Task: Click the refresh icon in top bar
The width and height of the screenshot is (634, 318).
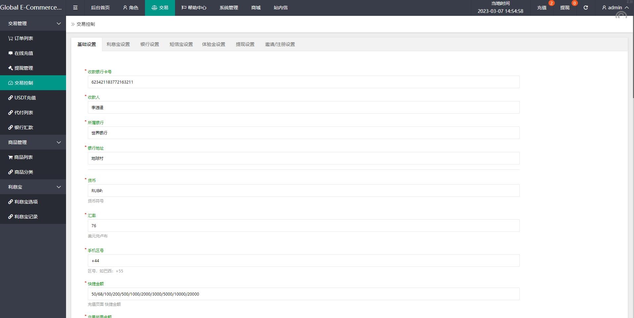Action: click(585, 8)
